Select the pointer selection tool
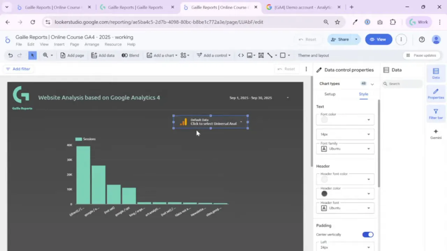Image resolution: width=447 pixels, height=251 pixels. [x=32, y=55]
